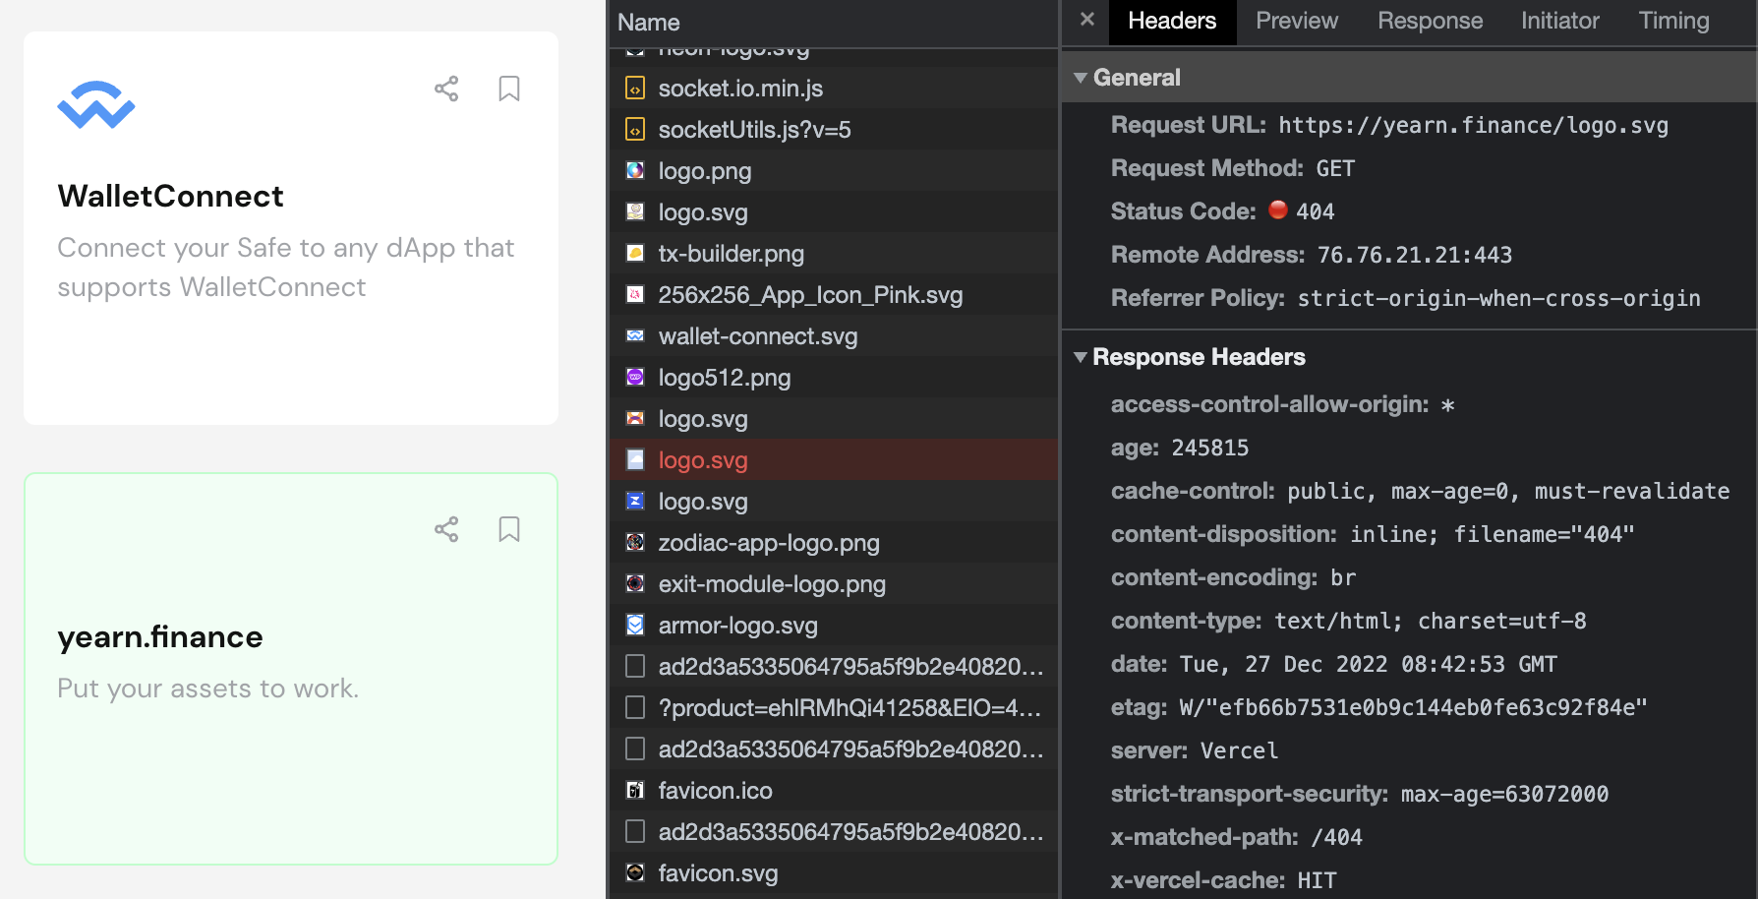The width and height of the screenshot is (1758, 899).
Task: Click the wallet-connect.svg file icon
Action: coord(633,335)
